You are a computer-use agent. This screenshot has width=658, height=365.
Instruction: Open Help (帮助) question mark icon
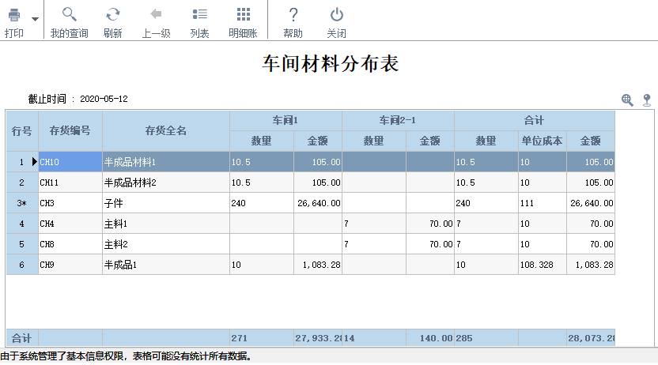point(293,14)
